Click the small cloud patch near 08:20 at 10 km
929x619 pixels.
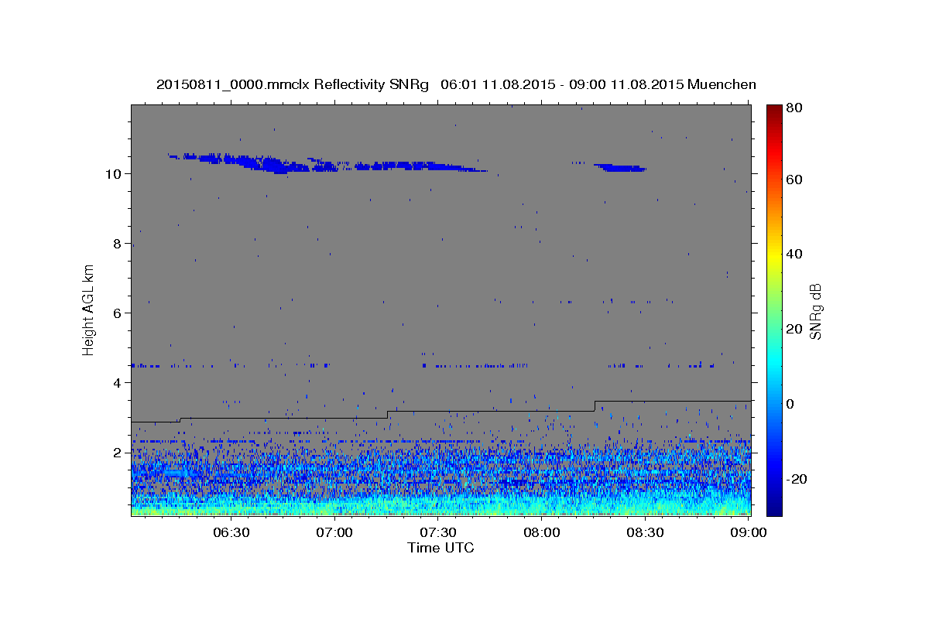(x=619, y=167)
